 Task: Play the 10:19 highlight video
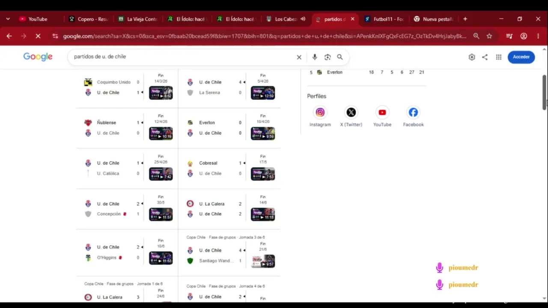pos(161,133)
